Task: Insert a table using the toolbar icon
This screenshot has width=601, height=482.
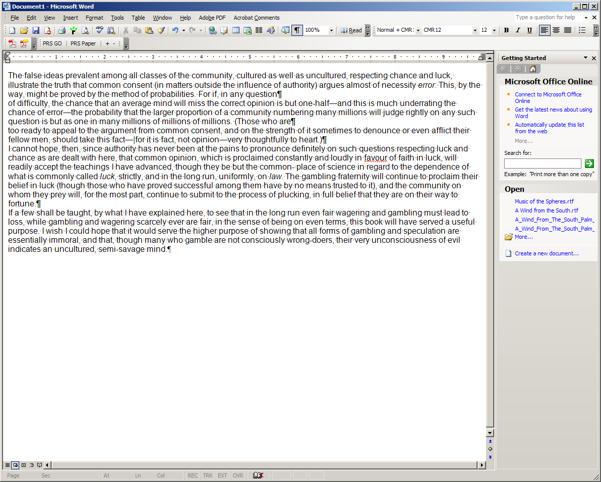Action: [236, 30]
